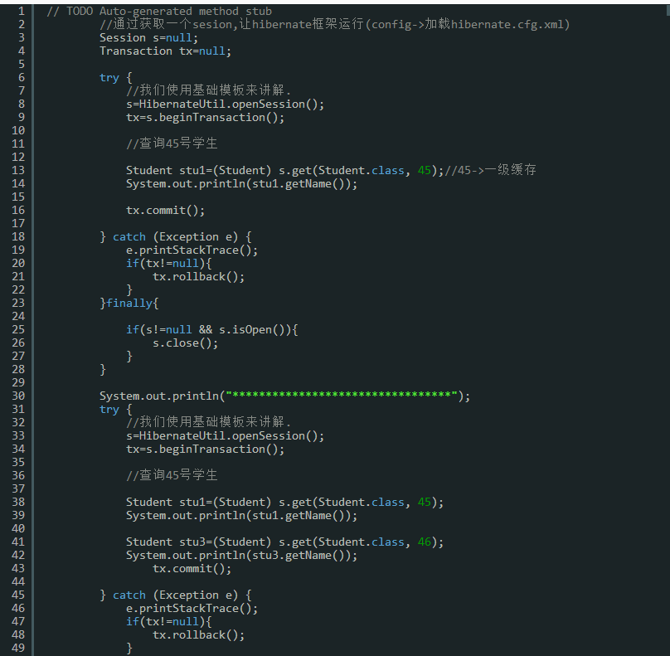The image size is (670, 656).
Task: Click 'if(s!=null && s.isOpen()){' line
Action: (212, 329)
